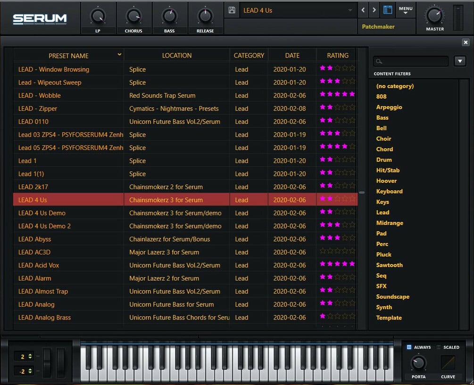Open preset name dropdown LEAD 4 Us
This screenshot has height=385, width=474.
298,10
